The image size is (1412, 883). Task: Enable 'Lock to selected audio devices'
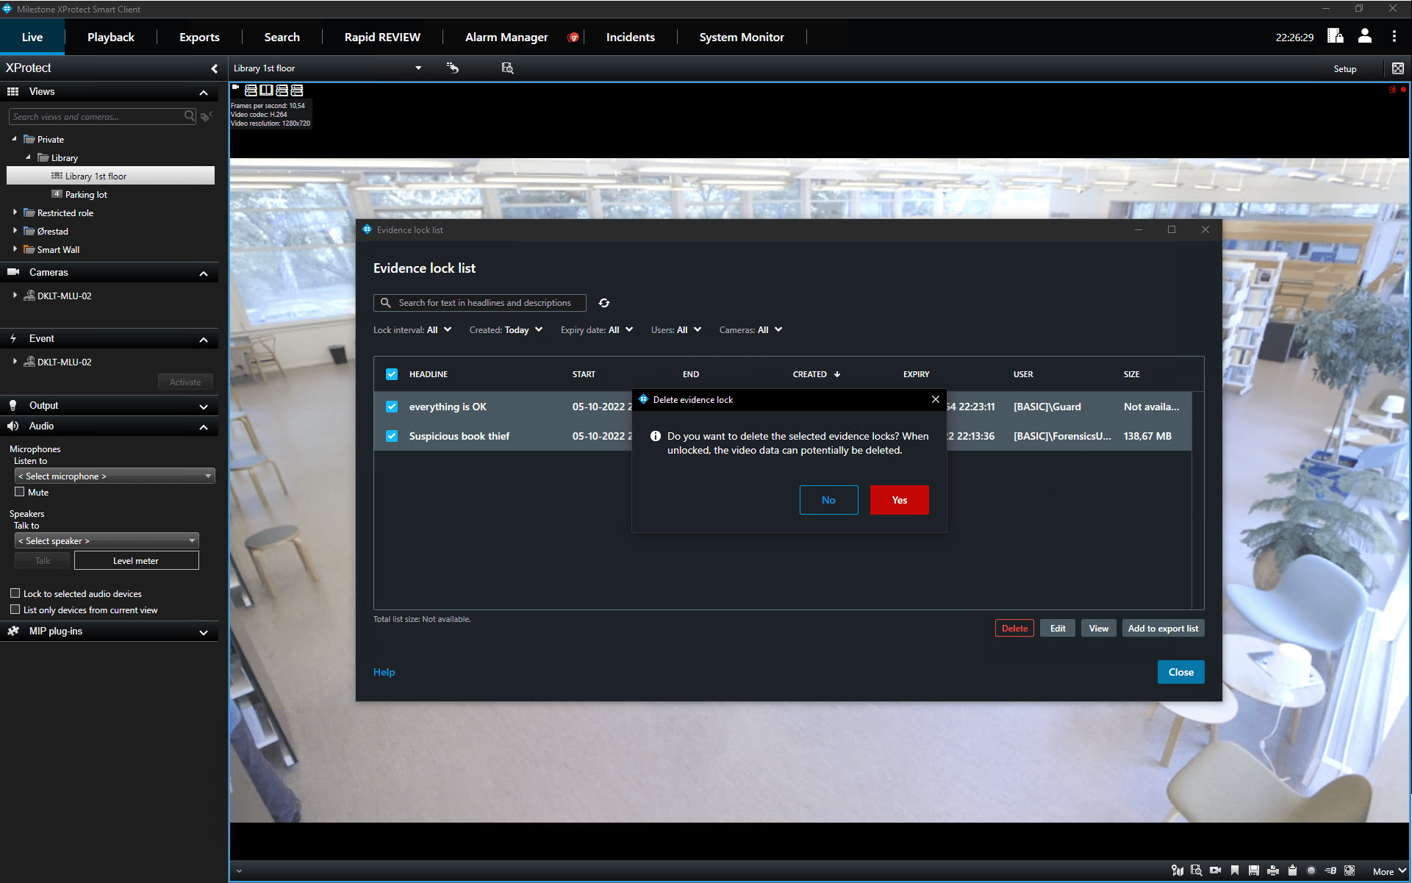point(15,593)
